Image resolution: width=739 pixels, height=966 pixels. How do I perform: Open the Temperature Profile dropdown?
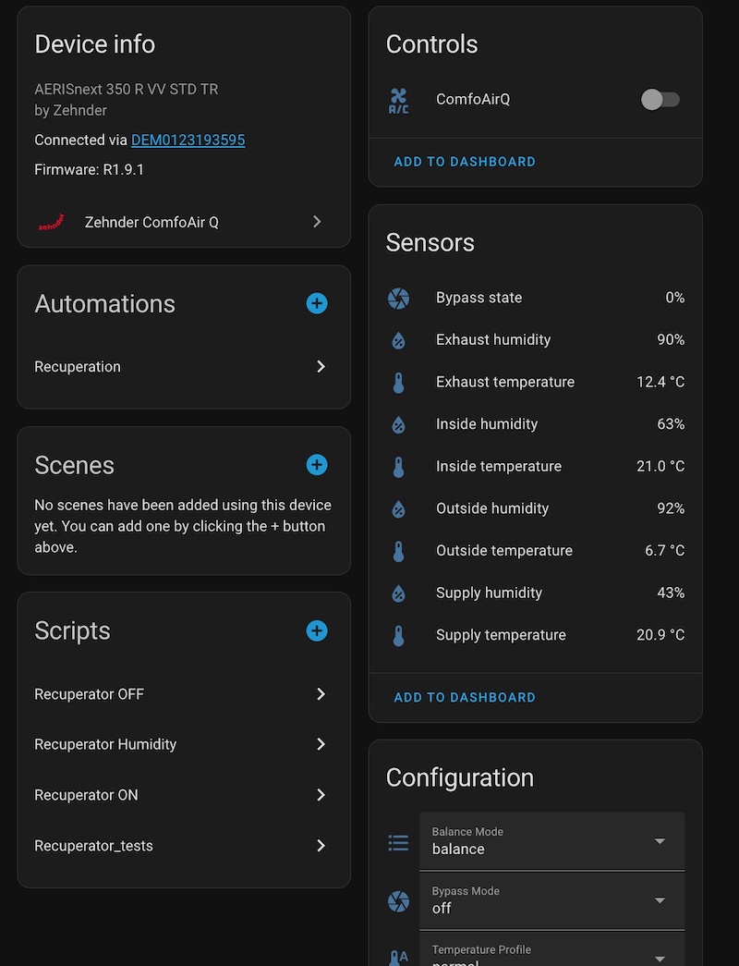tap(660, 957)
